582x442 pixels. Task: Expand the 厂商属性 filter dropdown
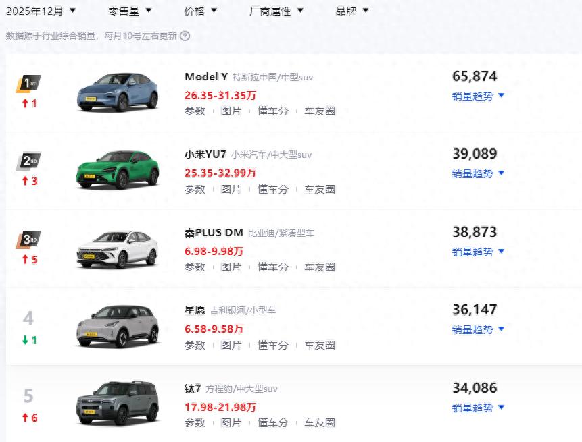(276, 10)
